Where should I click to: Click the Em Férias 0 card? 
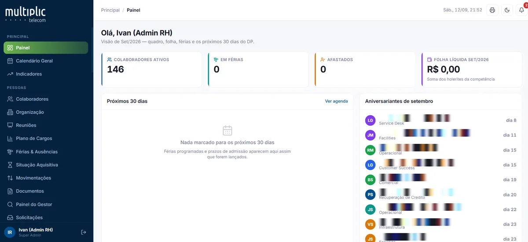[258, 69]
